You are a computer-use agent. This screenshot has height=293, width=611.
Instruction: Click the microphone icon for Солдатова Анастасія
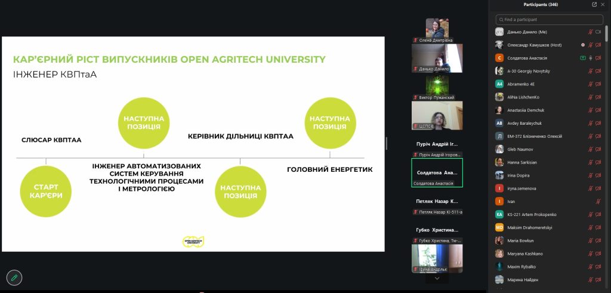coord(591,58)
